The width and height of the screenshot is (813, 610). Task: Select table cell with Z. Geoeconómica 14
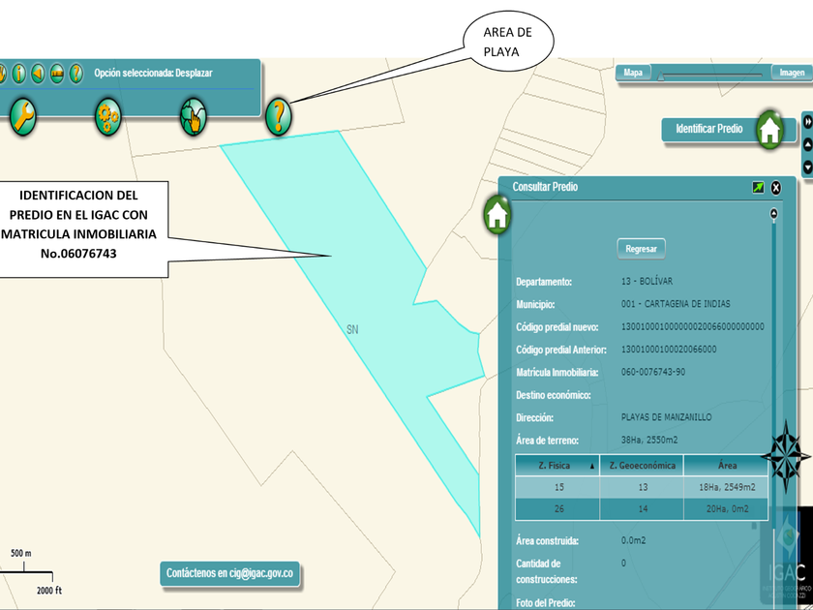point(642,509)
